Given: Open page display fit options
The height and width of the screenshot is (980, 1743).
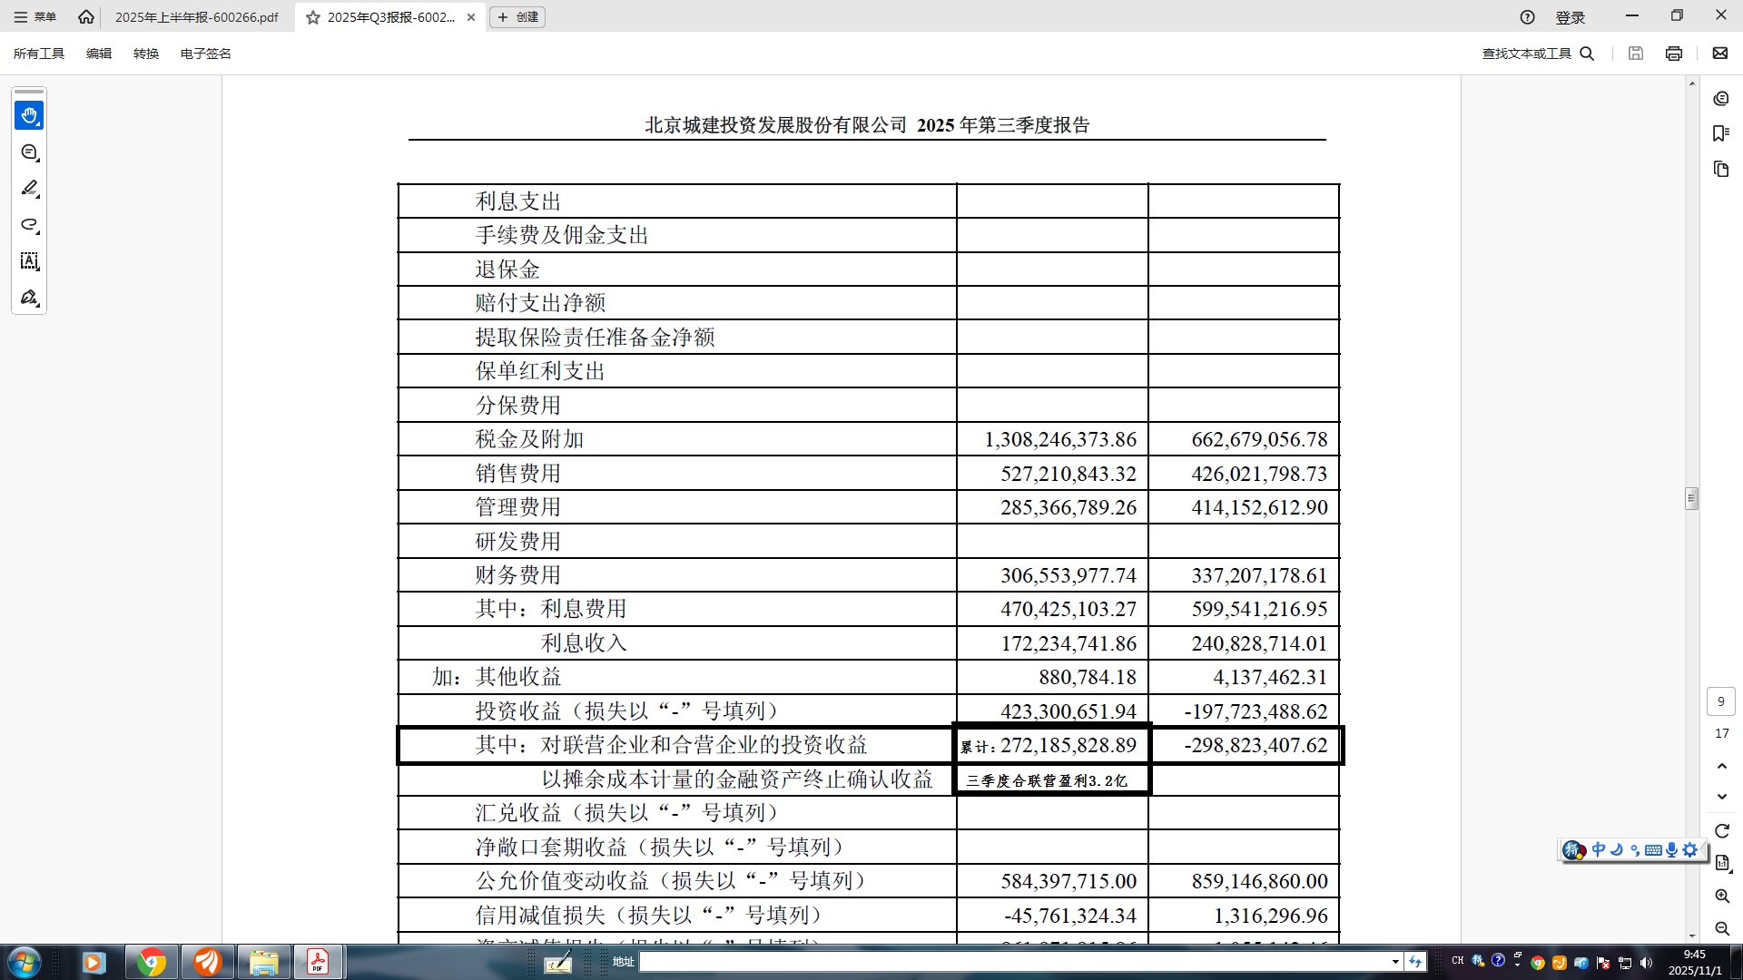Looking at the screenshot, I should coord(1721,863).
